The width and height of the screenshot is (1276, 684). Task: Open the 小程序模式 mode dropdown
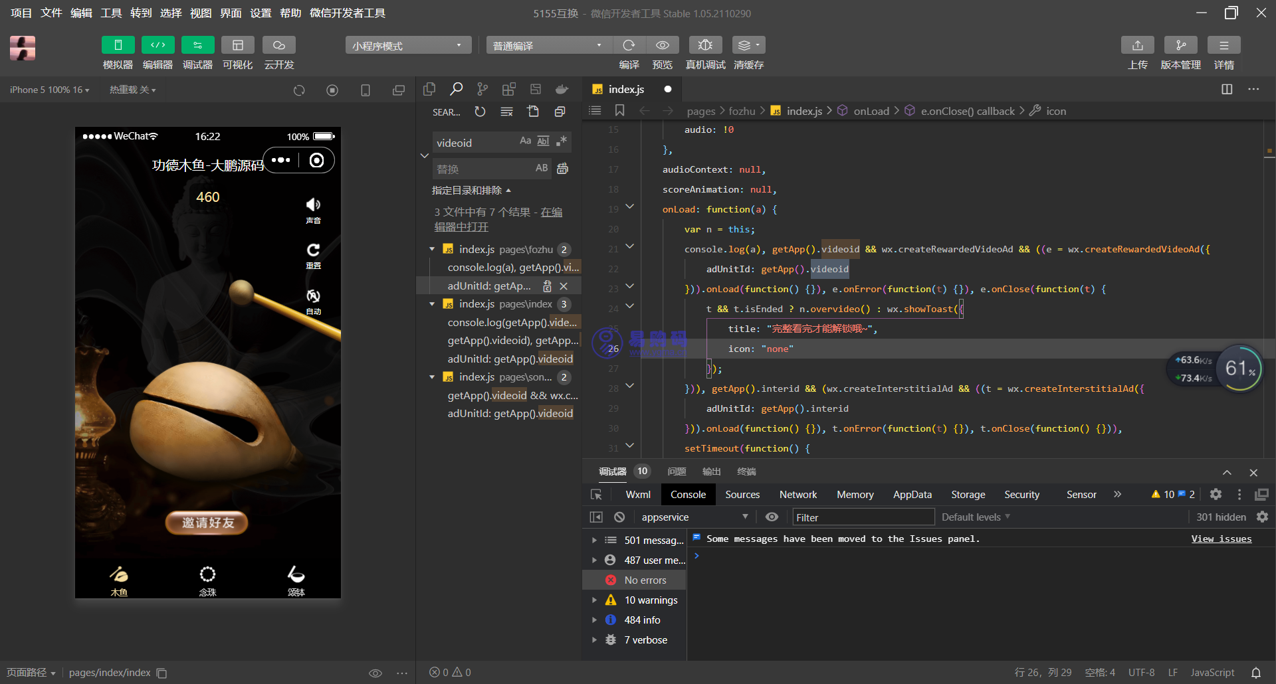tap(407, 45)
